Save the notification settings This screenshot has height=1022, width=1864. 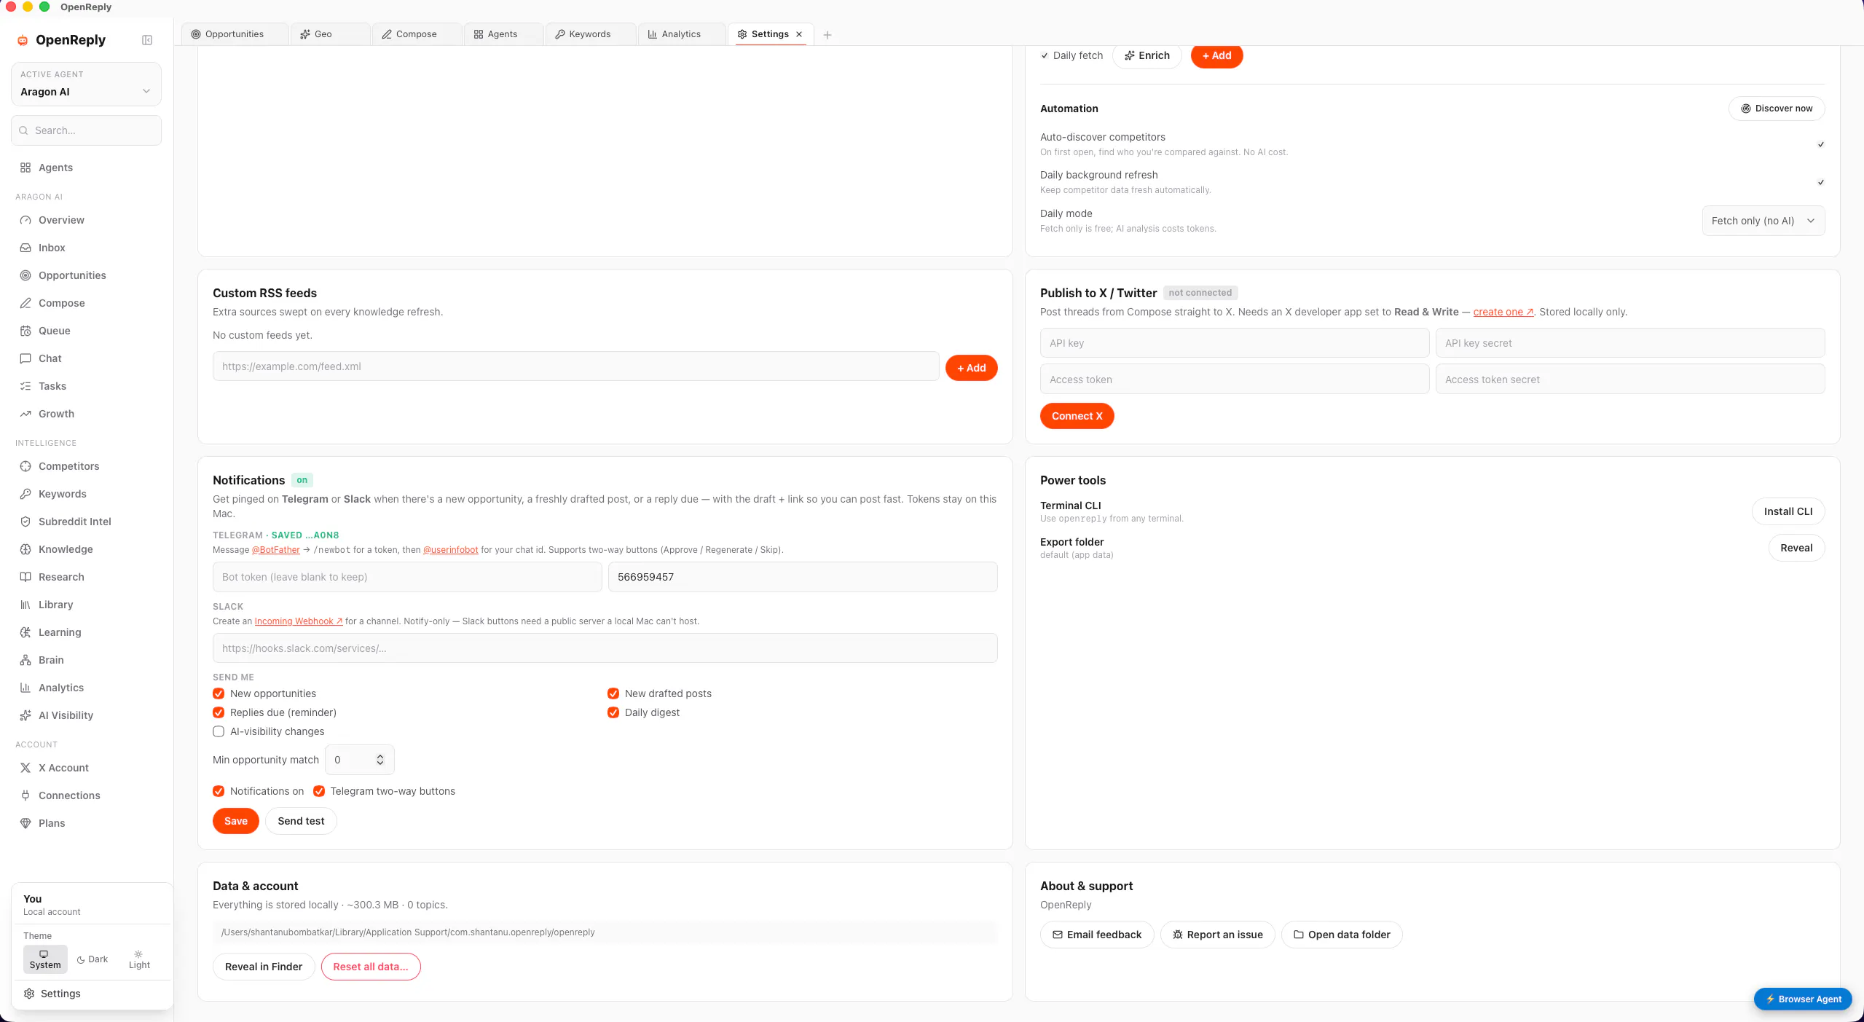coord(235,821)
